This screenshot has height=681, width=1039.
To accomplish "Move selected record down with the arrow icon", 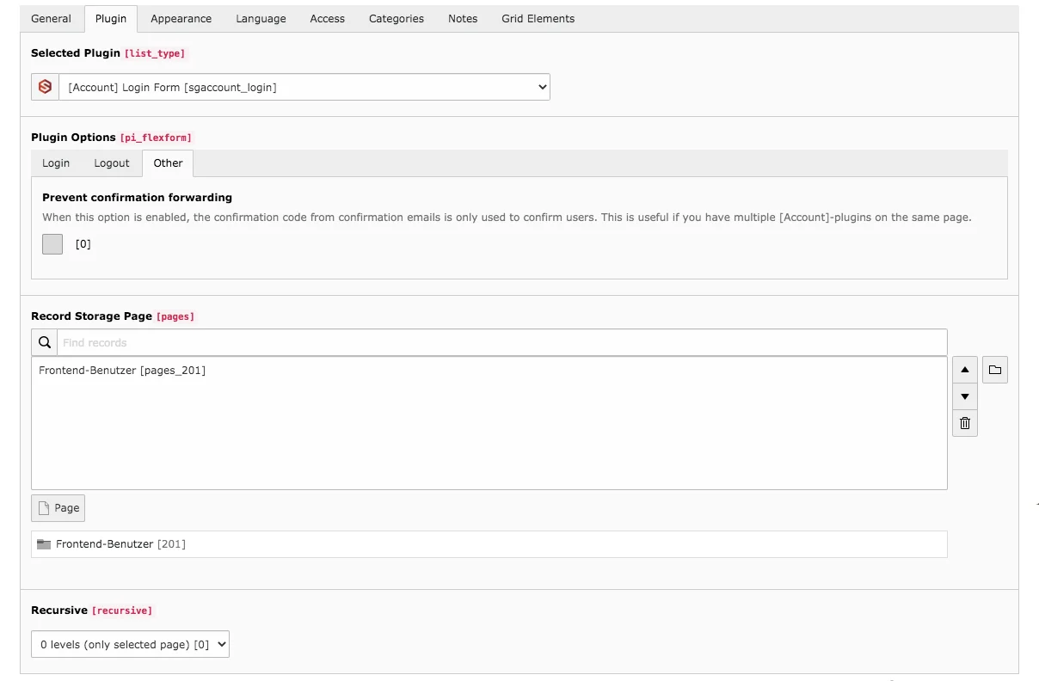I will [x=964, y=396].
